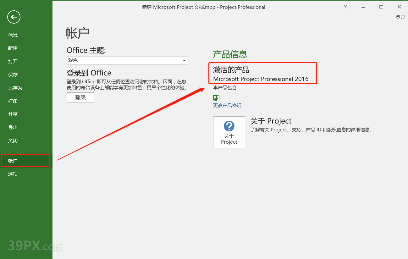Viewport: 408px width, 259px height.
Task: Click the Project application icon under 本产品包含
Action: [216, 97]
